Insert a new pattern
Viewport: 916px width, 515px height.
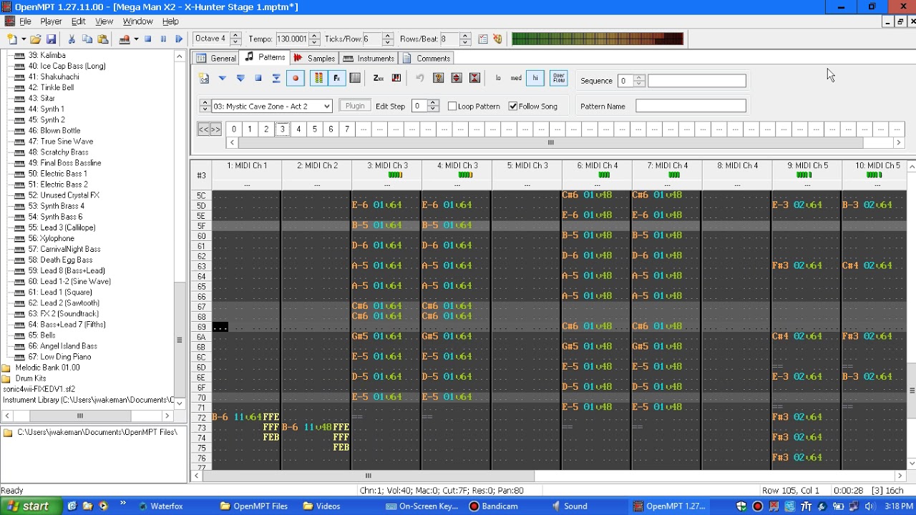[x=204, y=78]
